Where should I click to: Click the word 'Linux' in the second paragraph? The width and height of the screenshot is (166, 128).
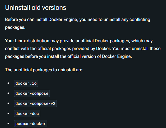(x=20, y=41)
